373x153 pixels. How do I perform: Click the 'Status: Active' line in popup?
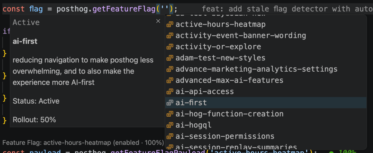click(x=36, y=101)
